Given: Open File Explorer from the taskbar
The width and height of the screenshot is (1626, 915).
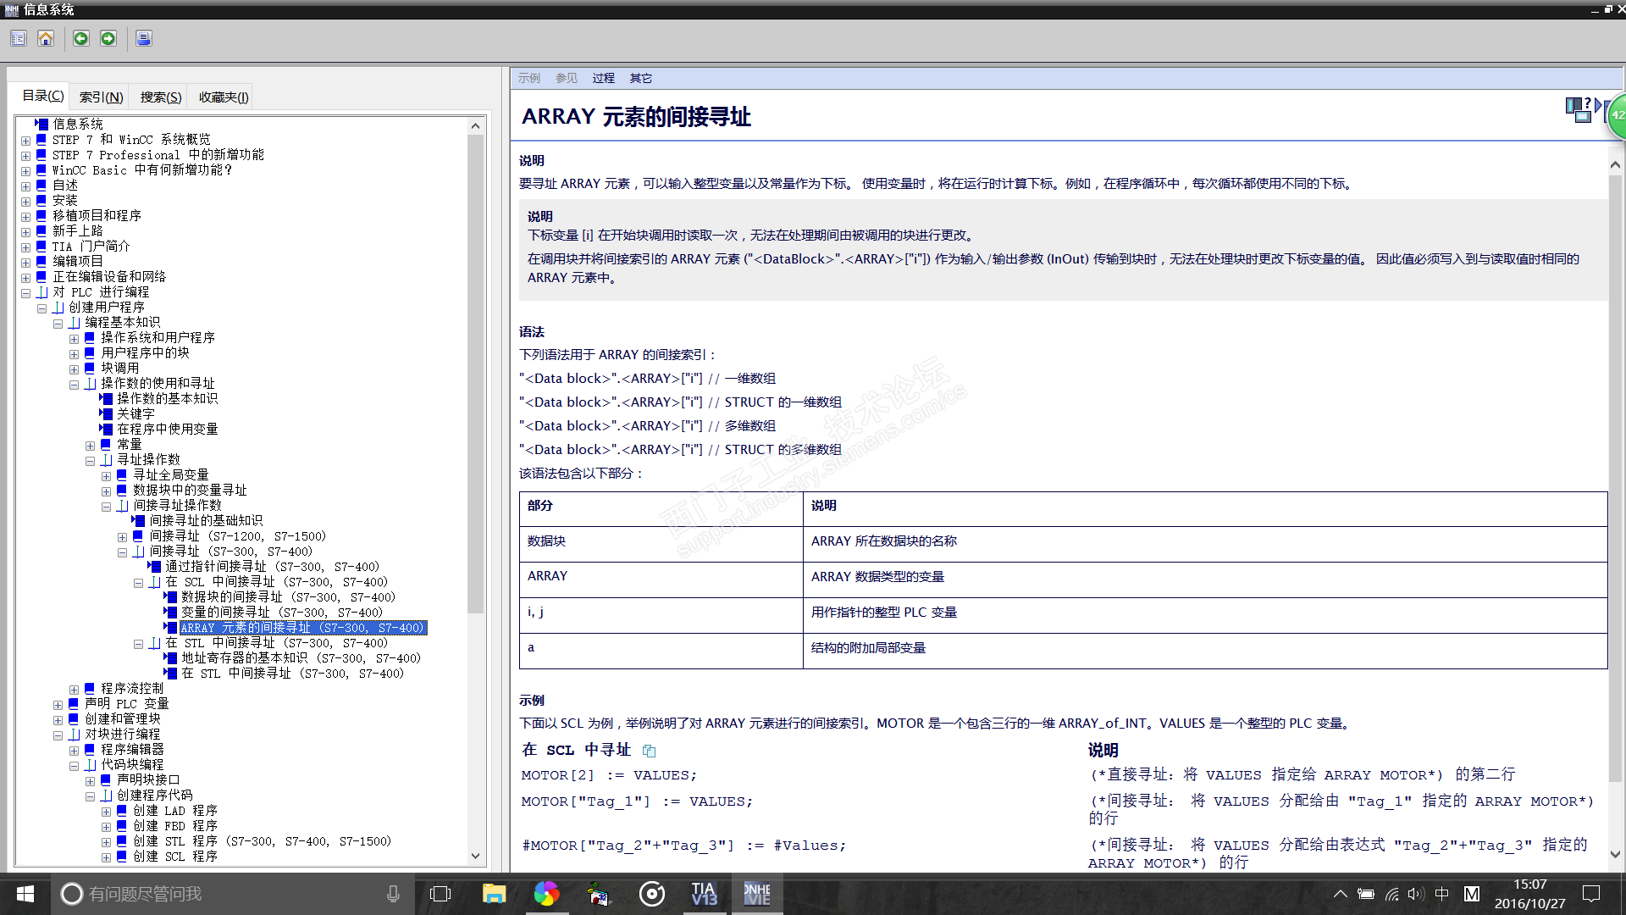Looking at the screenshot, I should click(x=494, y=894).
